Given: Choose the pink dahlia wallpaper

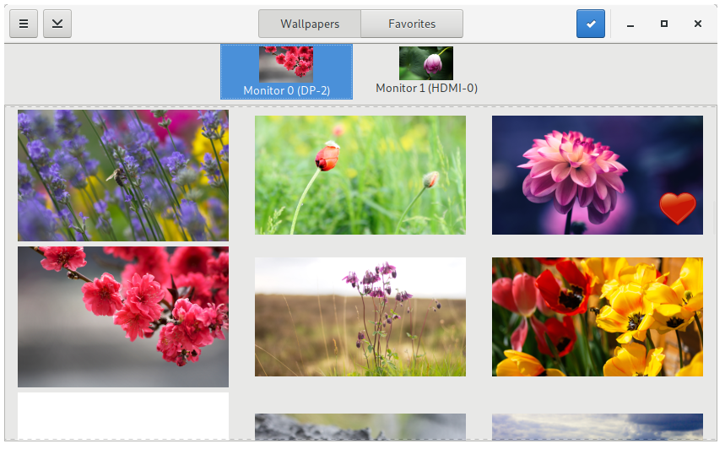Looking at the screenshot, I should pyautogui.click(x=598, y=175).
